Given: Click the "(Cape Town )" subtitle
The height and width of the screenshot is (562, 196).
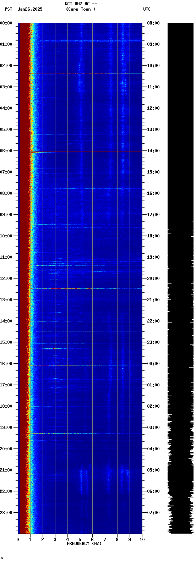Looking at the screenshot, I should pos(81,9).
